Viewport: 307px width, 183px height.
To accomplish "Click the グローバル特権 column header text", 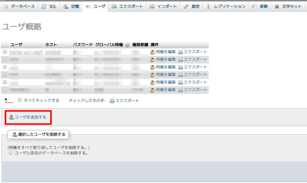I will 109,45.
